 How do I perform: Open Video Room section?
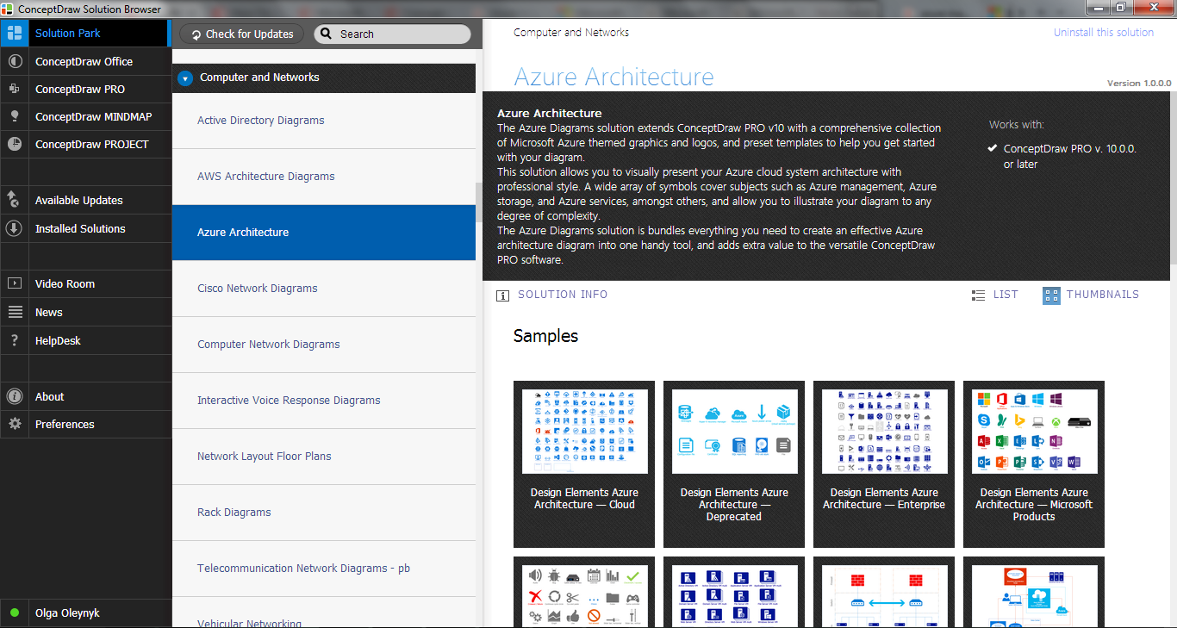coord(85,283)
